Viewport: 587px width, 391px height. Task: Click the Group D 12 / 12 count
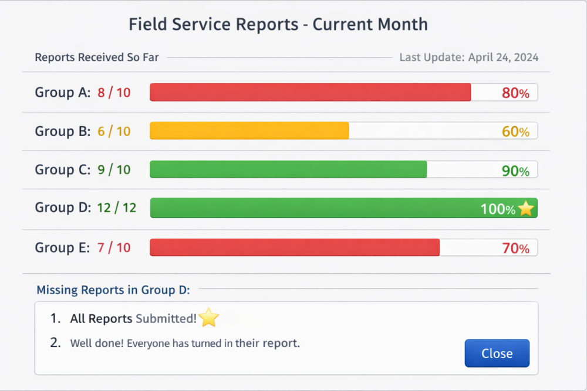coord(117,208)
